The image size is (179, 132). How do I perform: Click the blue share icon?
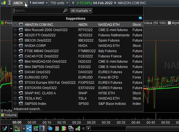coord(29,128)
